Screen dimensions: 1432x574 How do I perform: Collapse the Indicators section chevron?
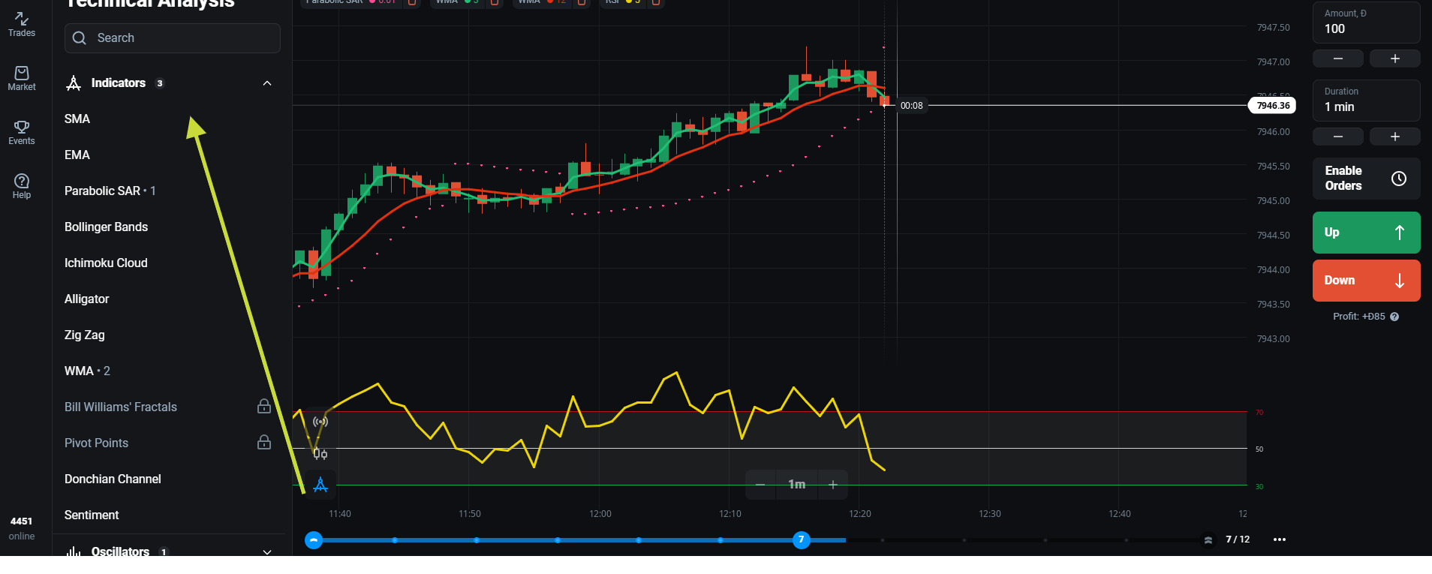click(267, 83)
